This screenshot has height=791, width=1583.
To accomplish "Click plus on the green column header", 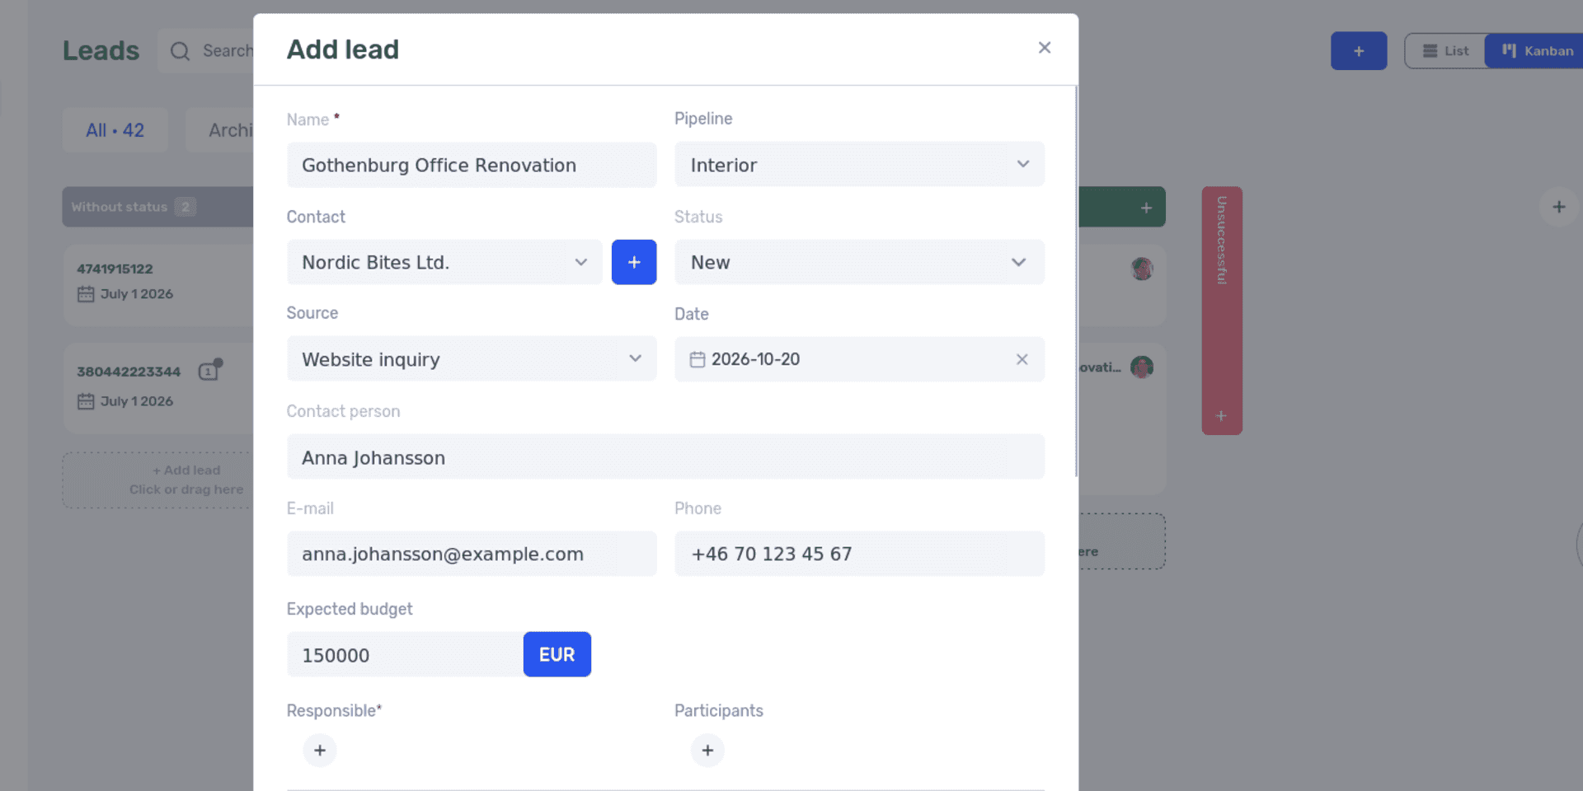I will pyautogui.click(x=1146, y=208).
